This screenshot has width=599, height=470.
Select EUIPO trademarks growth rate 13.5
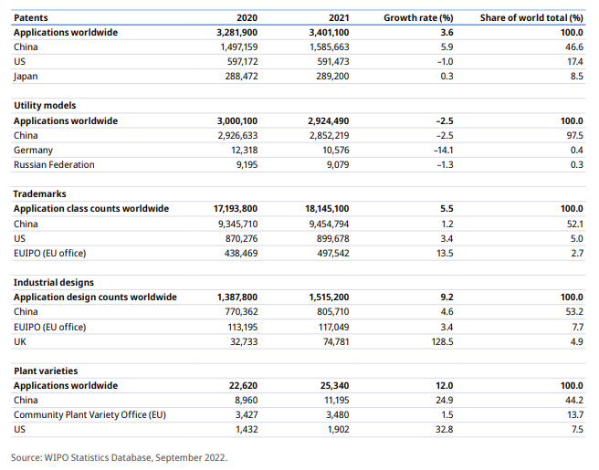[x=445, y=253]
